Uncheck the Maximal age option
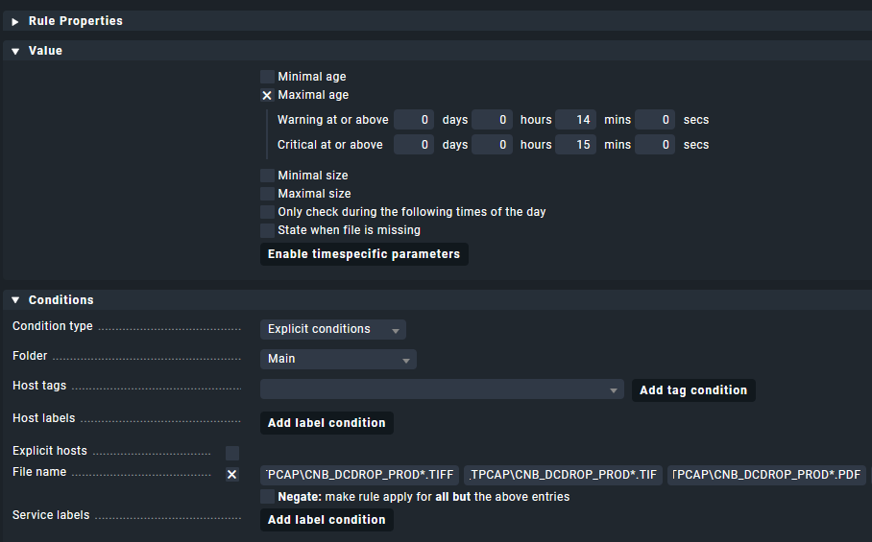 click(267, 95)
